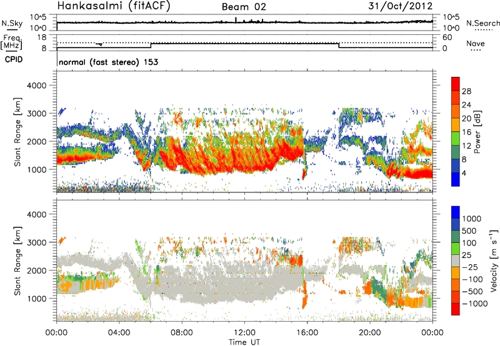Screen dimensions: 500x346
Task: Click the 4 tick on power colorbar
Action: point(464,173)
